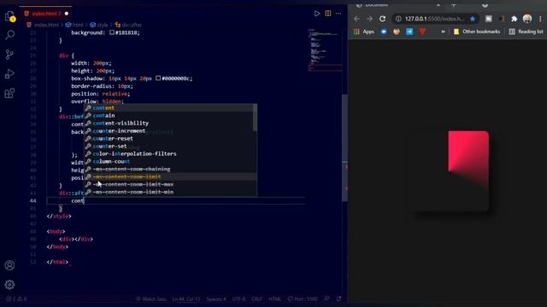
Task: Open the Manage gear menu
Action: tap(9, 285)
